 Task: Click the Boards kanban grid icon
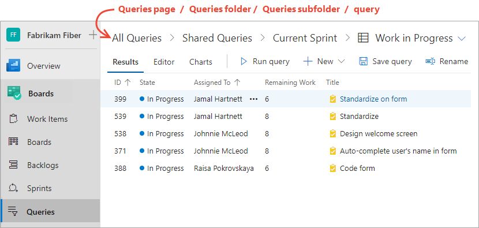[13, 142]
